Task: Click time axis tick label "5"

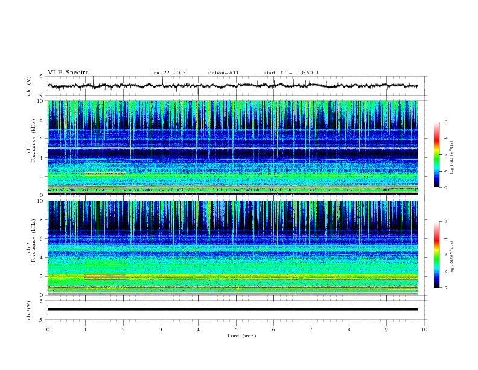Action: coord(236,329)
